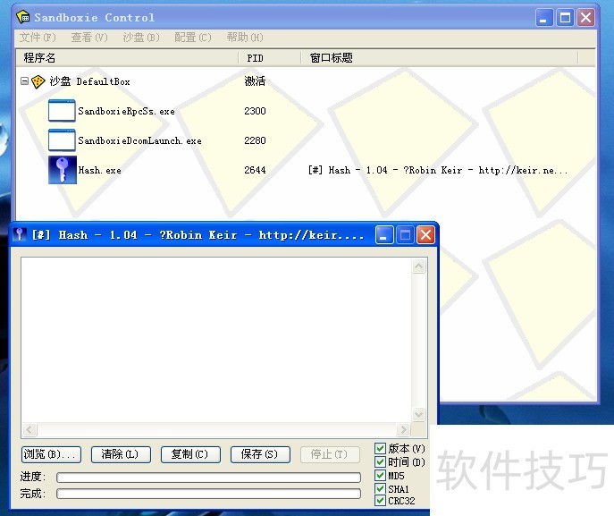This screenshot has height=516, width=614.
Task: Minimize the Hash window
Action: (x=384, y=235)
